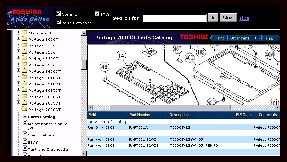Click description 7000CT/4.3 (Win95) REMFG
The image size is (287, 162).
coord(194,146)
